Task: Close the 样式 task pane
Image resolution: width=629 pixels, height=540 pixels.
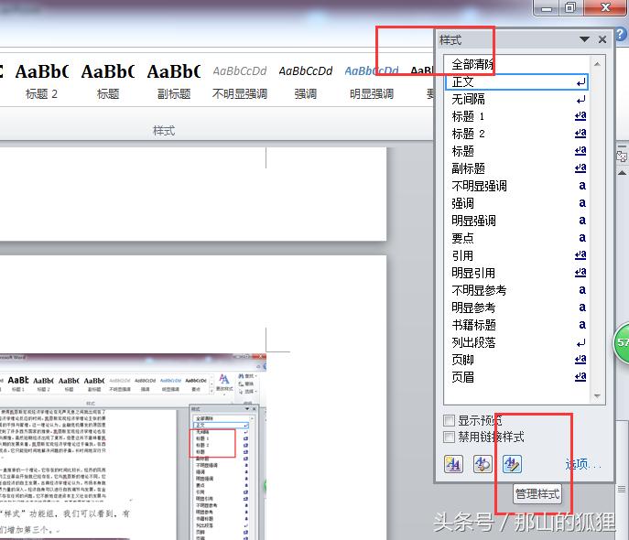Action: tap(602, 39)
